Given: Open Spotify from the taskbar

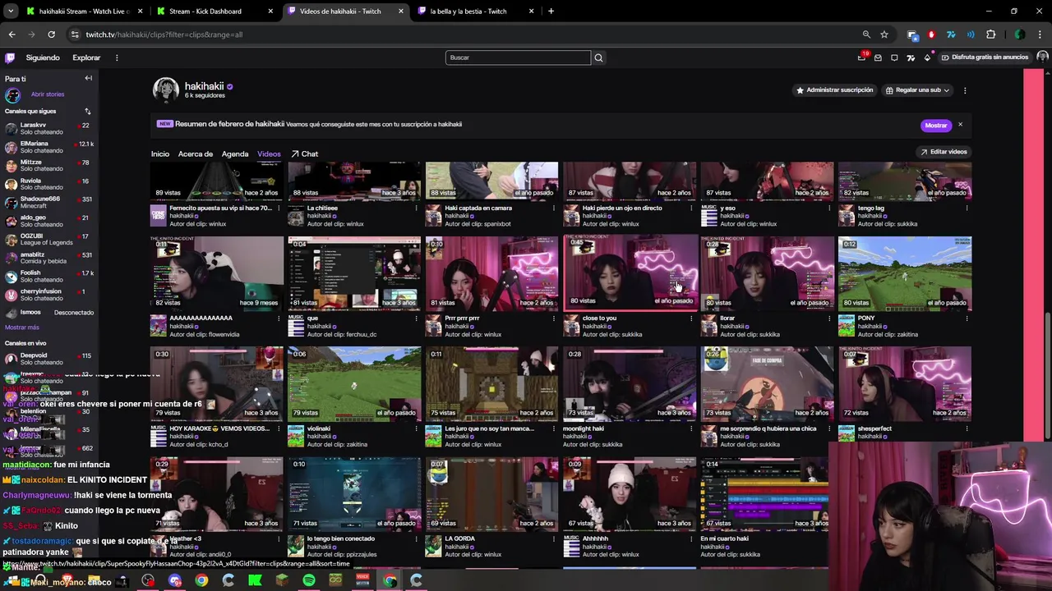Looking at the screenshot, I should pos(308,580).
